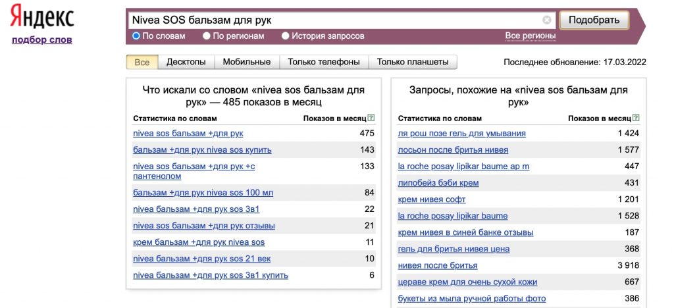Open query бальзам +для рук nivea sos купить
The height and width of the screenshot is (308, 674).
203,150
